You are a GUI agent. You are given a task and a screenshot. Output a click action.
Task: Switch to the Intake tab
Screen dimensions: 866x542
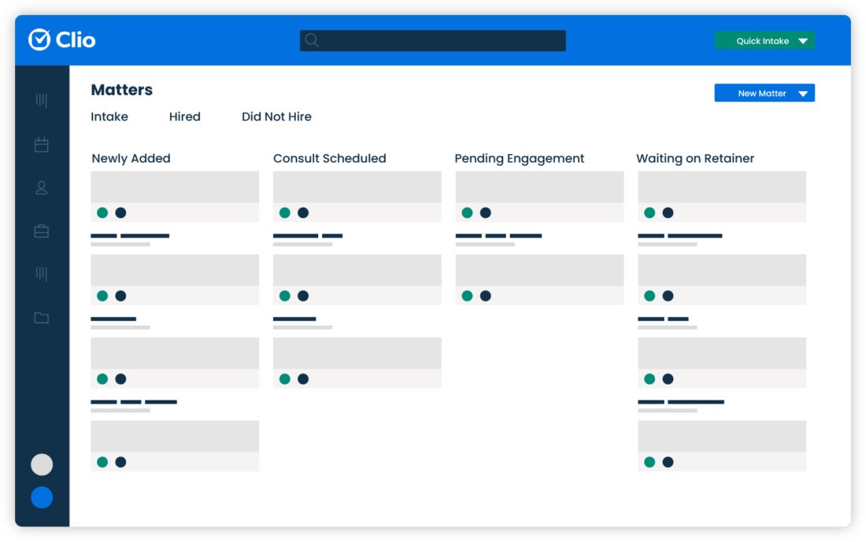109,116
